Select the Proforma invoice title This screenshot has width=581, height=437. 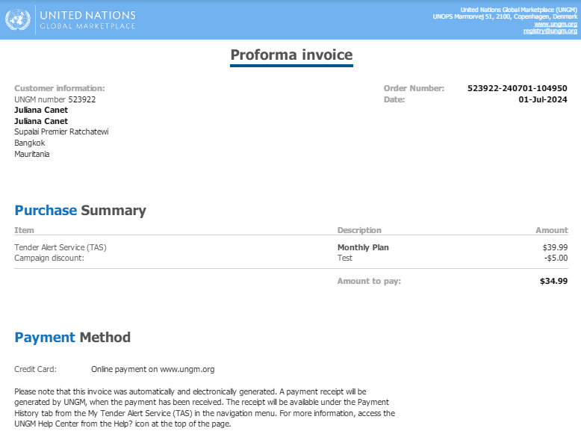pos(291,55)
